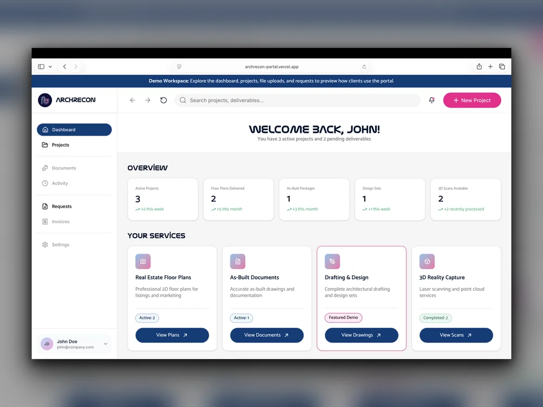The image size is (543, 407).
Task: Click the Dashboard home icon
Action: pos(45,130)
